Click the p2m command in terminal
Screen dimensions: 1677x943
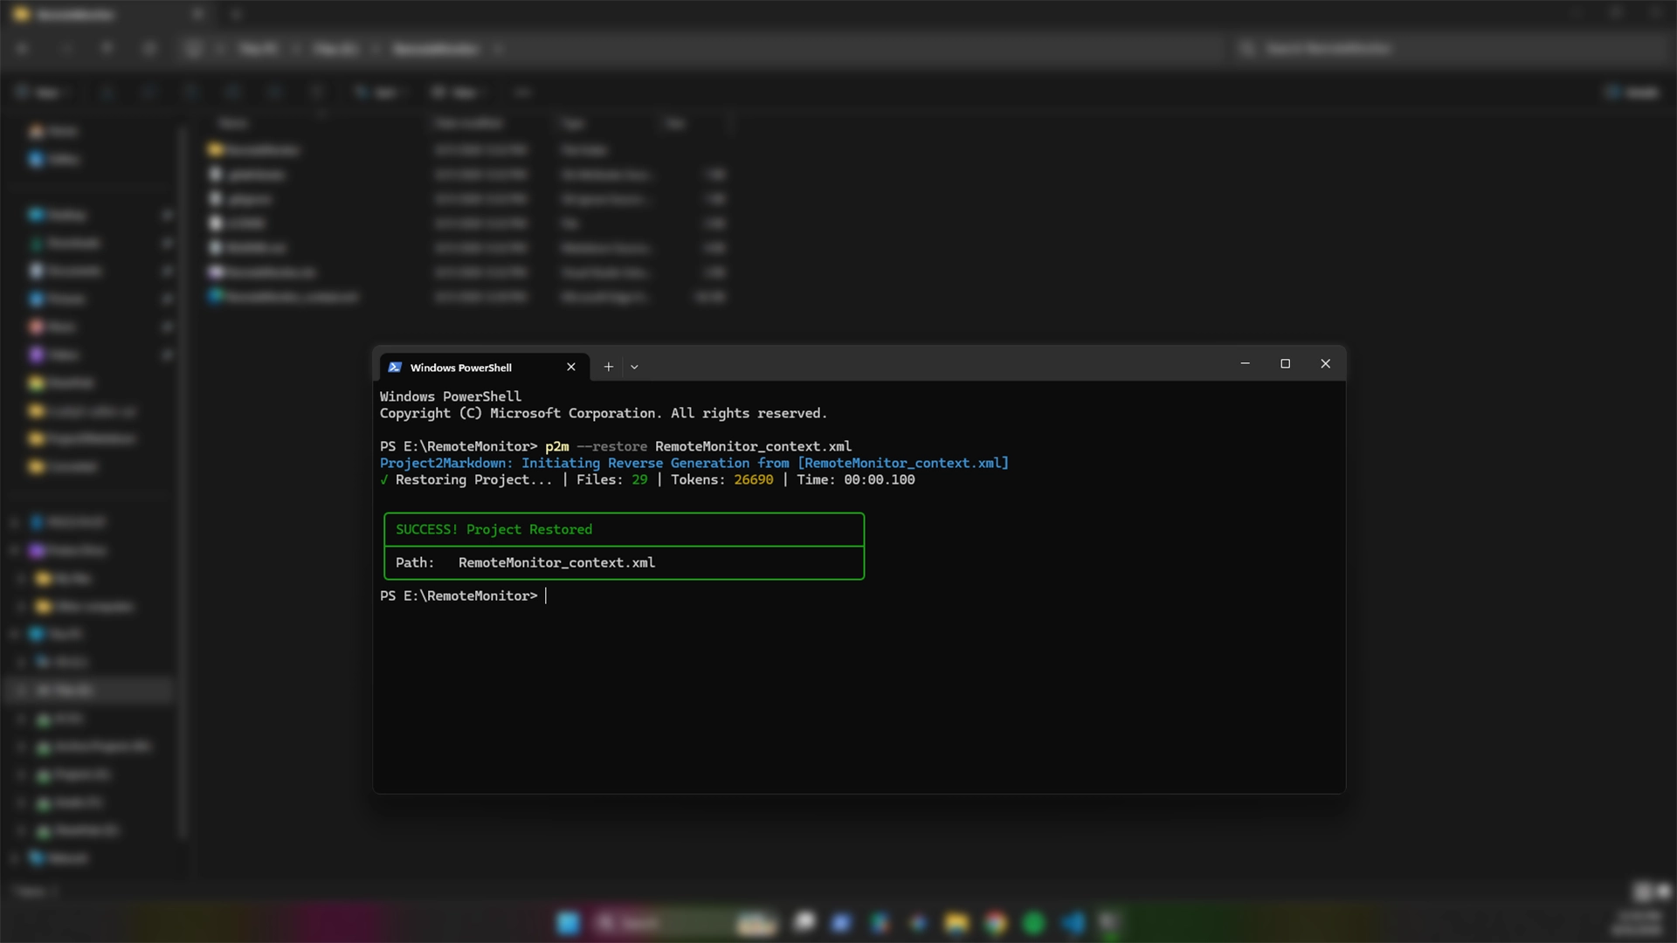coord(557,446)
